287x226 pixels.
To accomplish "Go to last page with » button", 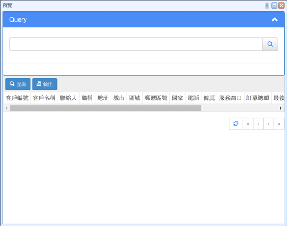I will point(279,124).
